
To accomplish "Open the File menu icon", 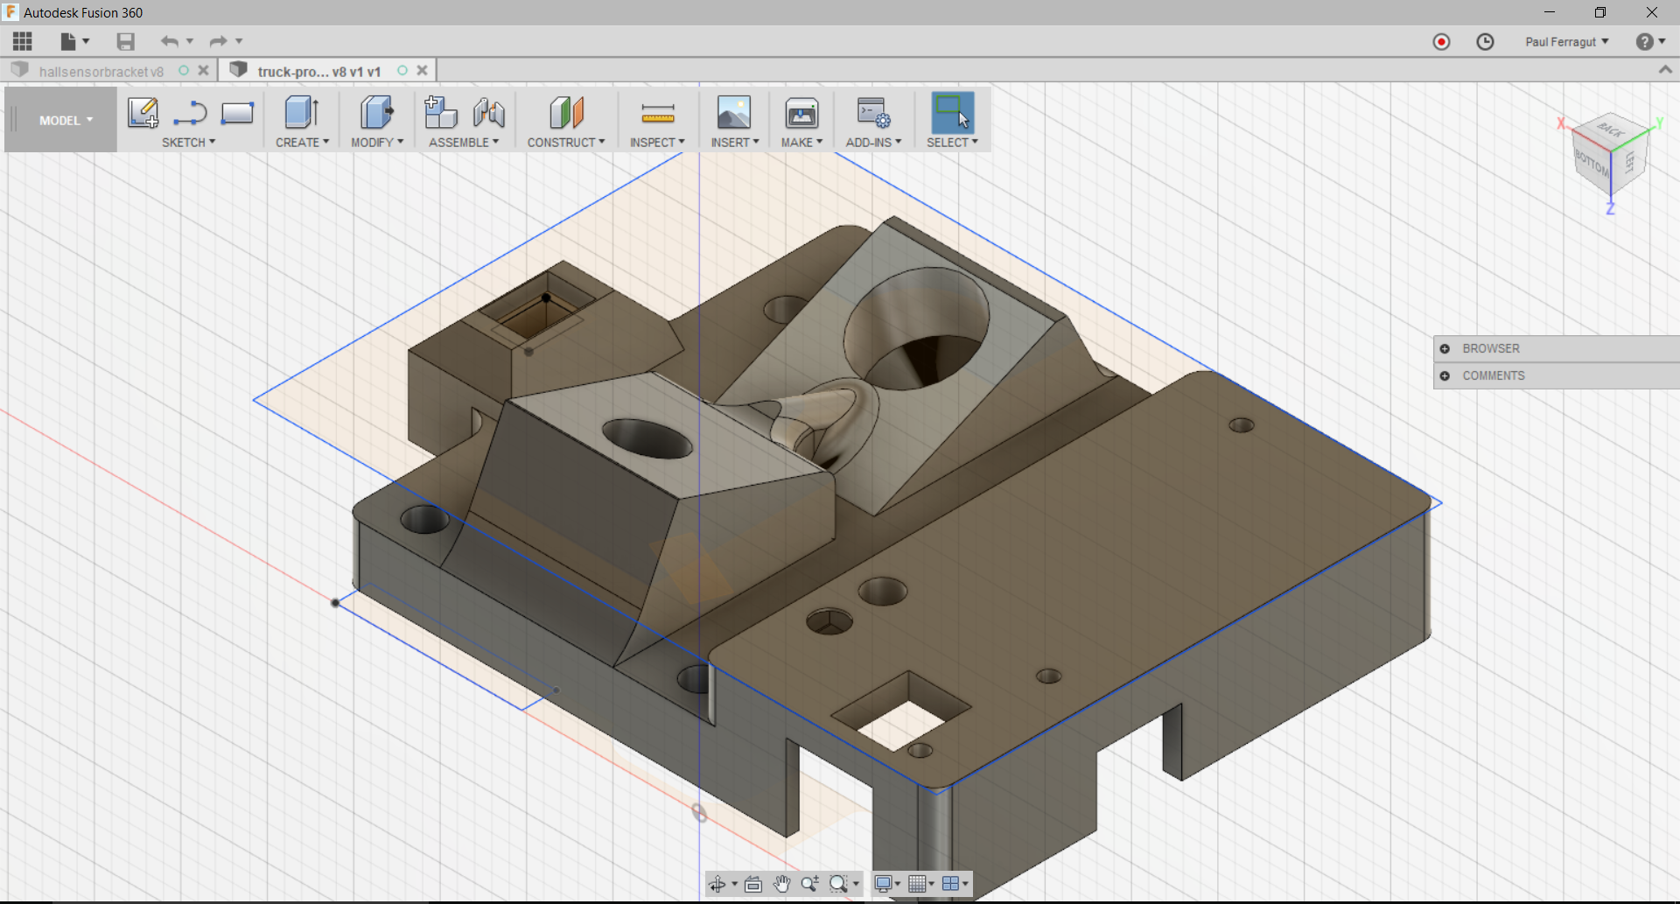I will click(67, 41).
